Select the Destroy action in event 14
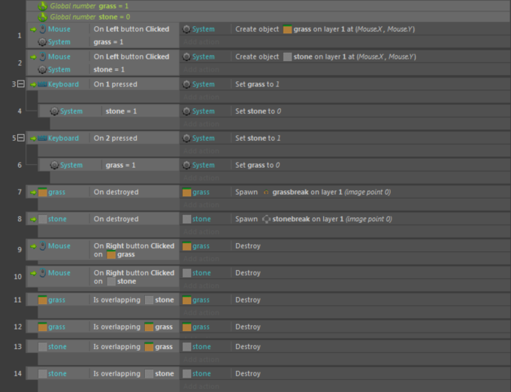The image size is (511, 392). pos(248,374)
